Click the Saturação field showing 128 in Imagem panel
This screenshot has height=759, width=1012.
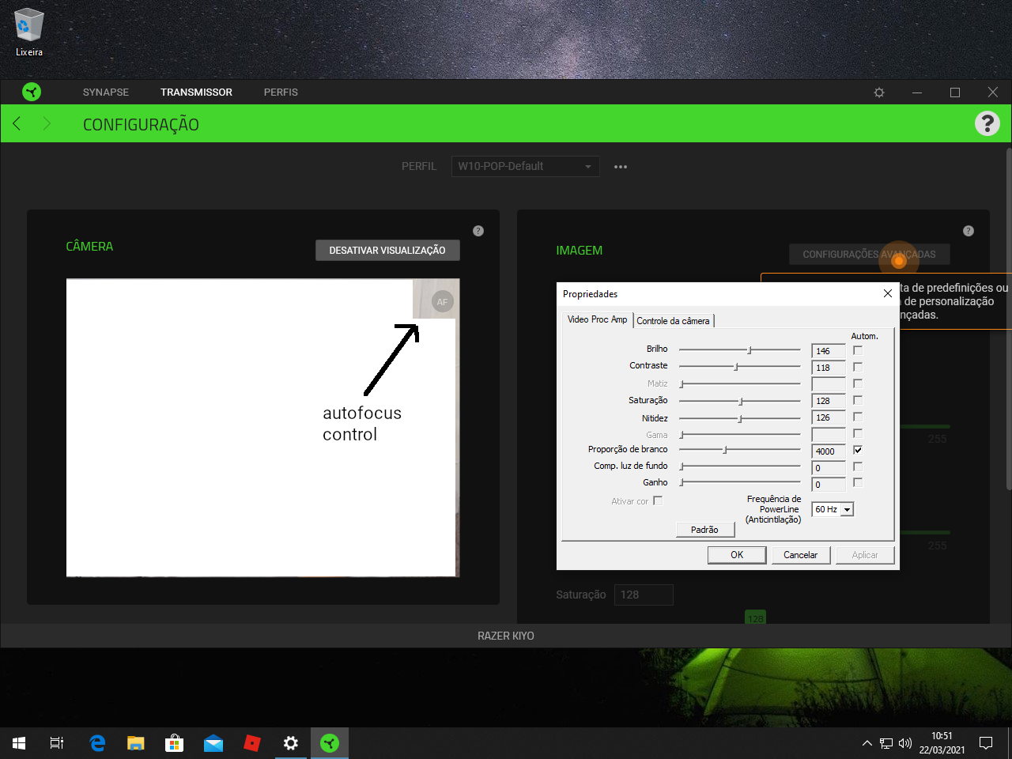click(644, 595)
